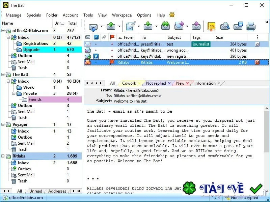Viewport: 270px width, 202px height.
Task: Open the Address Book toolbar icon
Action: point(212,26)
